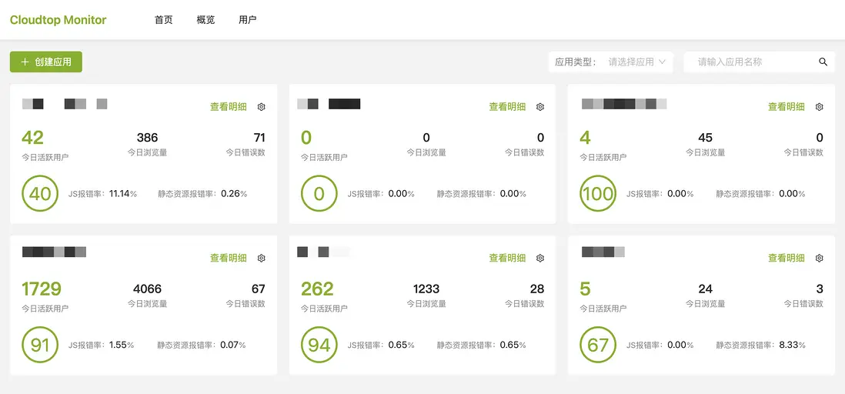This screenshot has width=845, height=394.
Task: Click 查看明细 on card with score 67
Action: coord(787,259)
